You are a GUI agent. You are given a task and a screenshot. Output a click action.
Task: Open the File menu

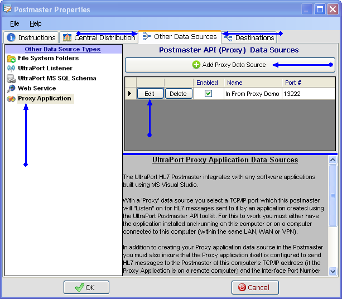tap(15, 24)
